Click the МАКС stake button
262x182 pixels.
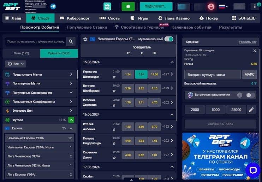point(249,75)
